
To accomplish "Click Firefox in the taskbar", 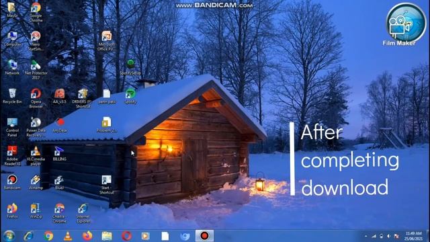I will (87, 236).
